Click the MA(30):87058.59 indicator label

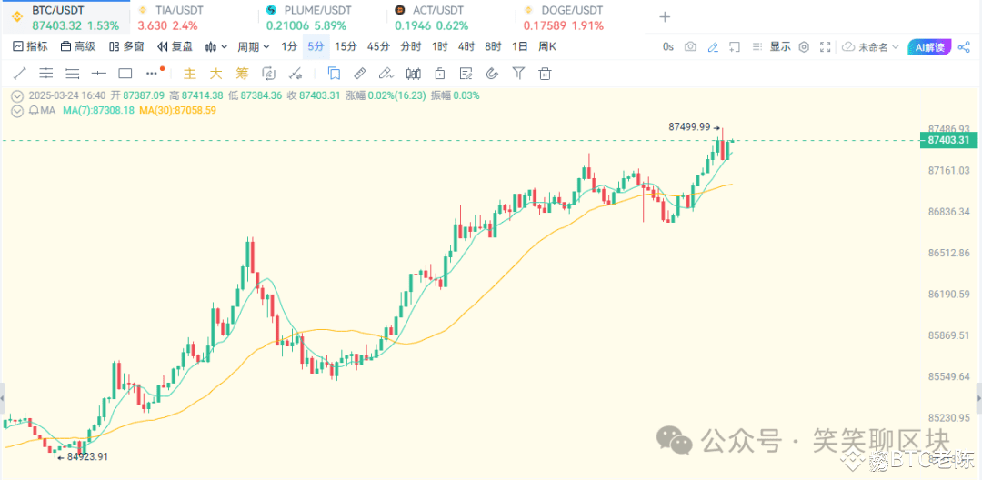coord(178,110)
